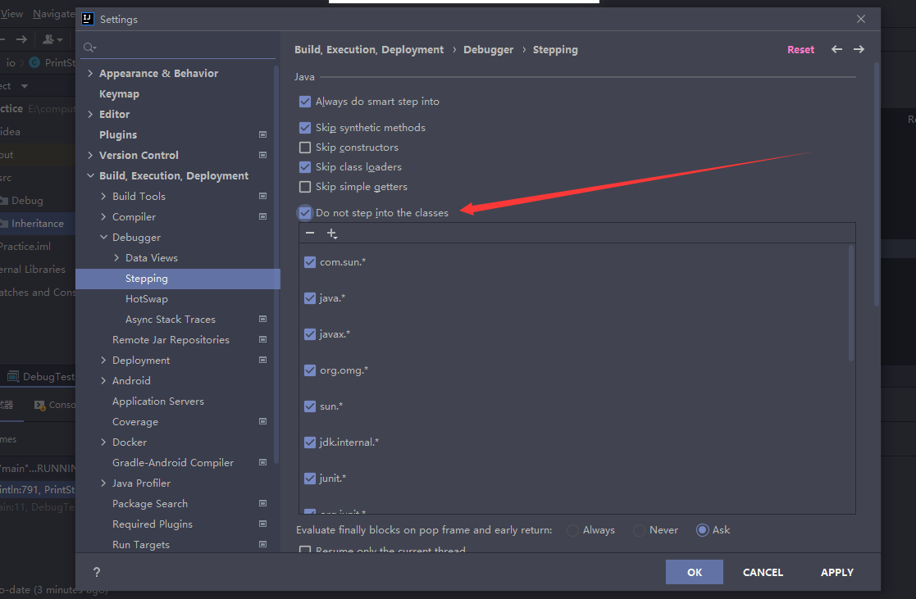Uncheck the junit.* class filter

pos(310,479)
